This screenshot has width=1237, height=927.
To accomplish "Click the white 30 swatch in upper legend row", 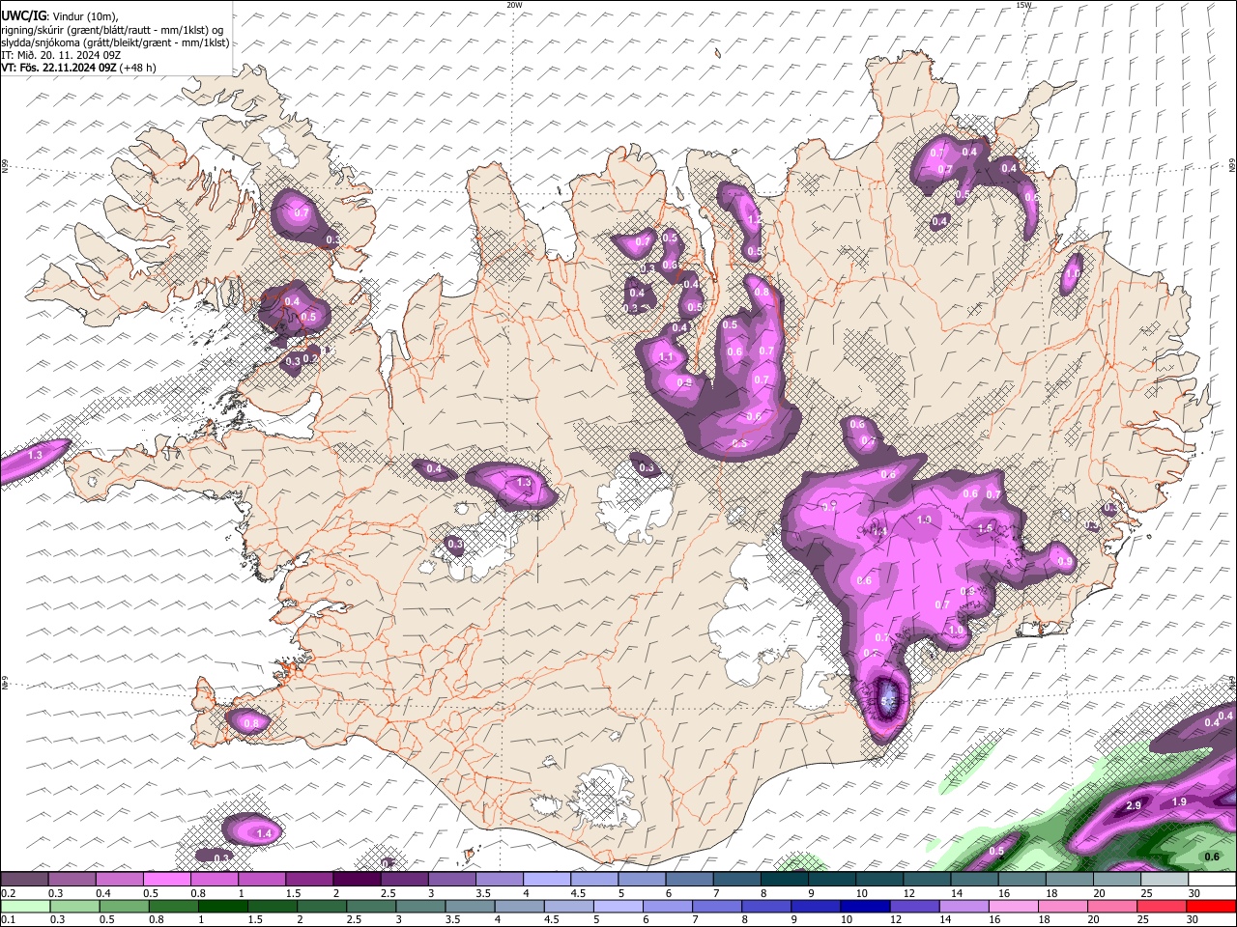I will [1212, 880].
